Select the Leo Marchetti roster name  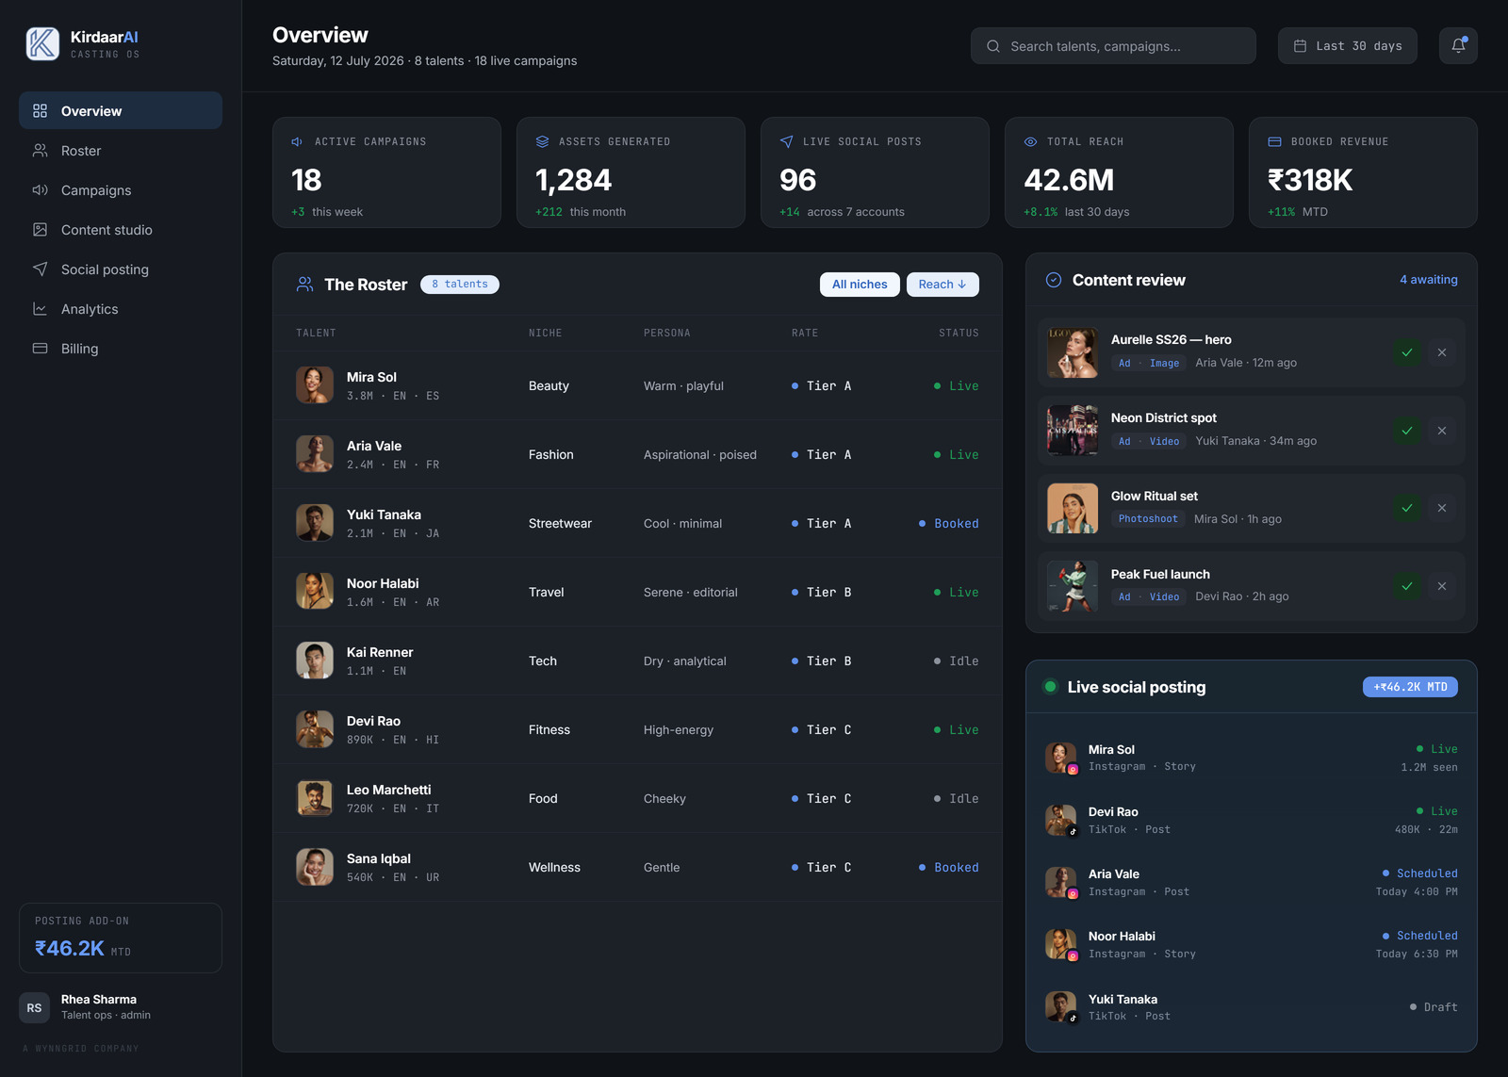388,790
